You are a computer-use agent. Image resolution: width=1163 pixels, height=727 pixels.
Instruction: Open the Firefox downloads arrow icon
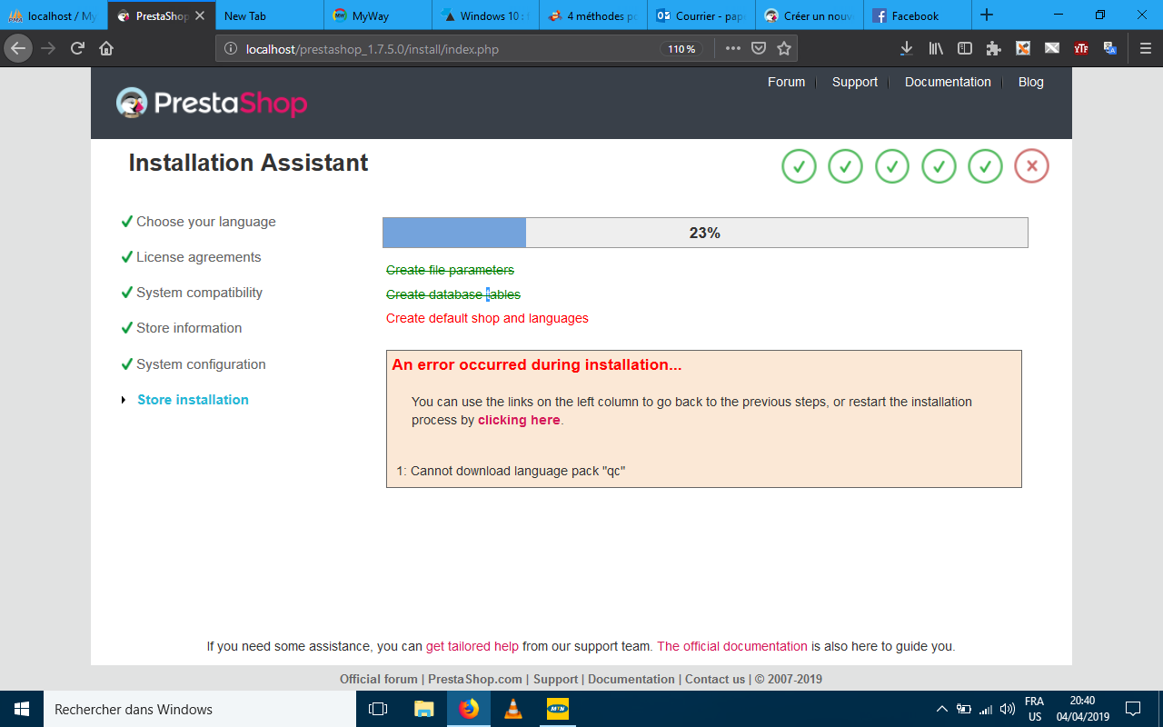[x=906, y=49]
